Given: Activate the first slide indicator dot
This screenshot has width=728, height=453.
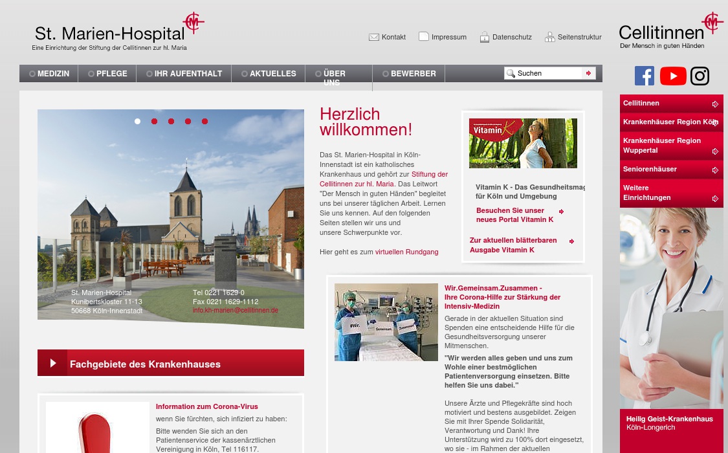Looking at the screenshot, I should pos(137,121).
